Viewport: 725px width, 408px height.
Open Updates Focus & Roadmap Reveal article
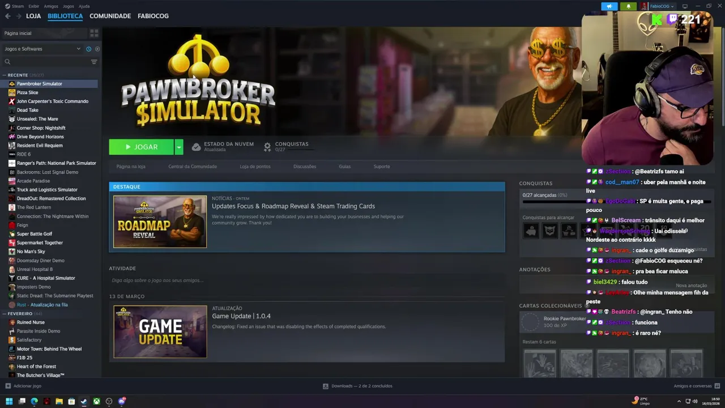(x=293, y=206)
